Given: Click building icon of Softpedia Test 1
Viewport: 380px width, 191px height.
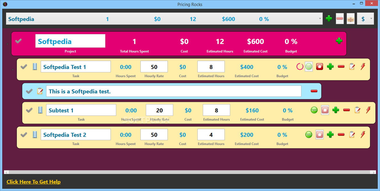Looking at the screenshot, I should click(x=35, y=67).
